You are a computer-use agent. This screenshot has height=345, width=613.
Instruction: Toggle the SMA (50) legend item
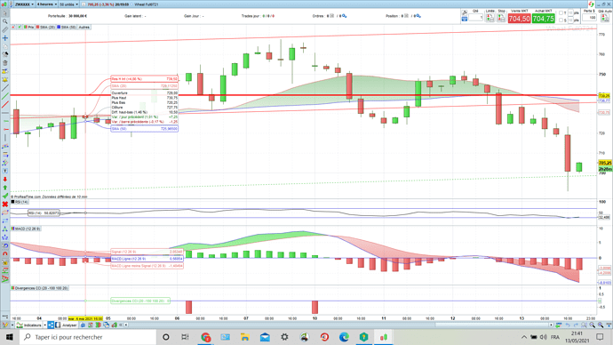tap(67, 28)
